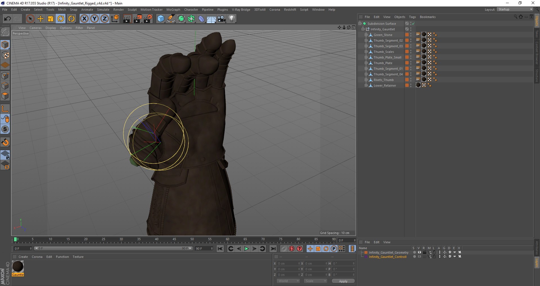Expand Thumb_Plate object
Screen dimensions: 540x286
(x=366, y=63)
